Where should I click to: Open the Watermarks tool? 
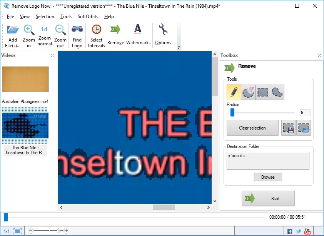point(138,29)
